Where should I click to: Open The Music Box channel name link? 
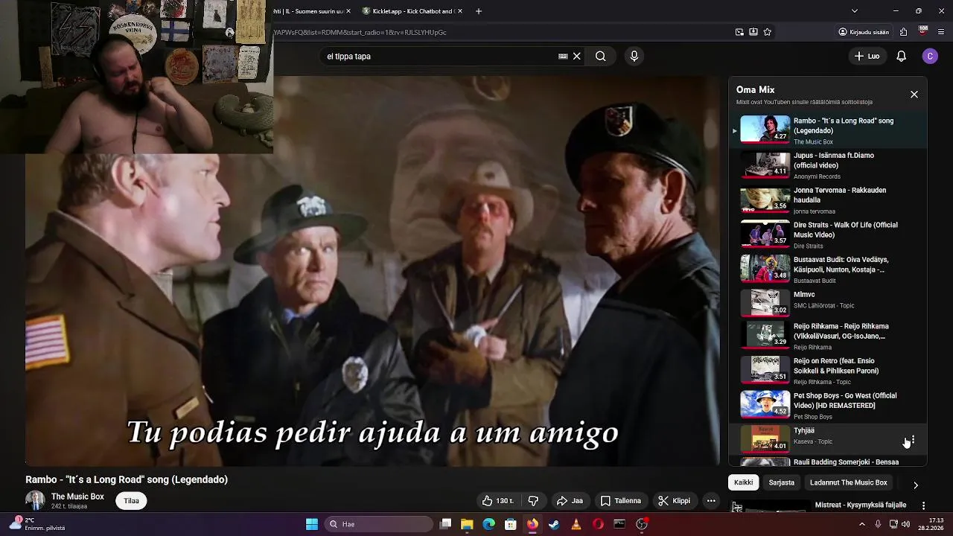pos(77,497)
